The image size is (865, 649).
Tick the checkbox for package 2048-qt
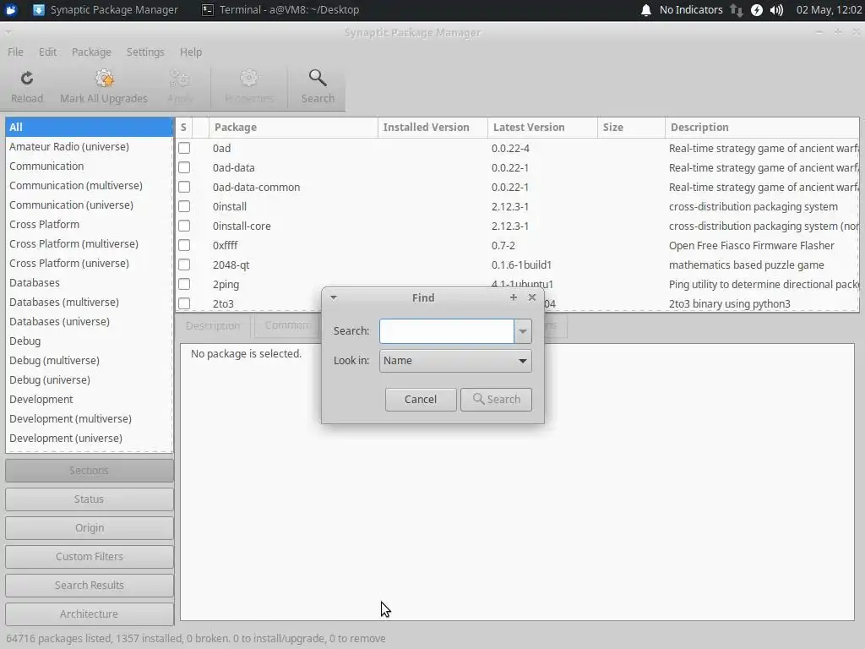[x=184, y=265]
